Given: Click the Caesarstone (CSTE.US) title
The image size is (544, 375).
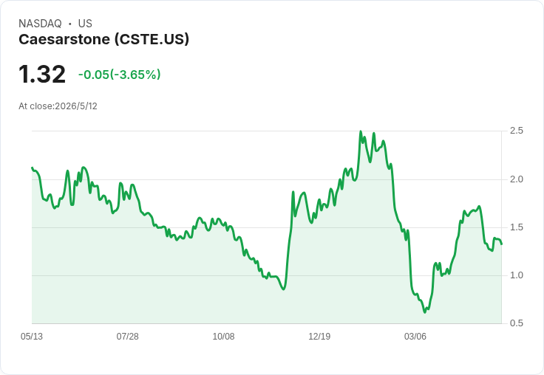Looking at the screenshot, I should 103,39.
